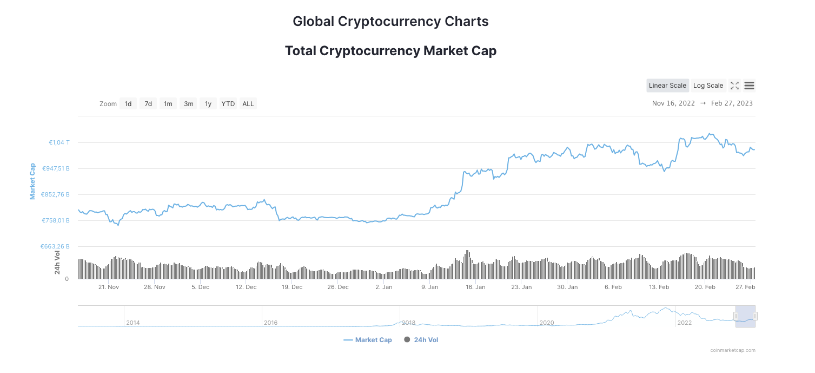Select the YTD zoom option
Screen dimensions: 815x373
point(228,104)
